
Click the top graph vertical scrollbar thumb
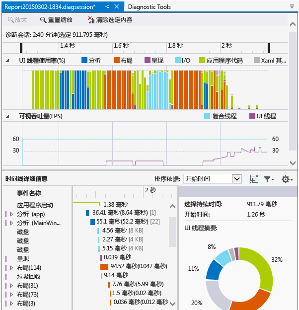293,91
